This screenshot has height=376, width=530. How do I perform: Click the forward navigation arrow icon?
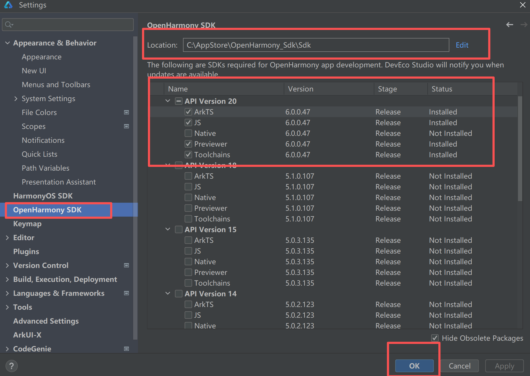[524, 25]
